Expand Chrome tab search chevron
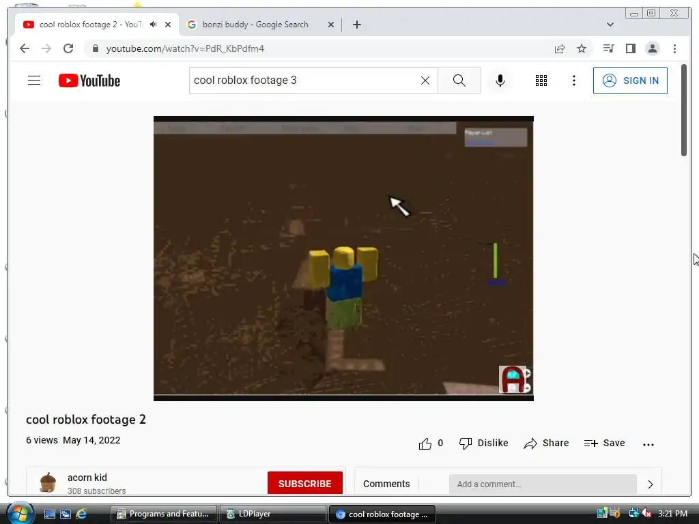 pos(610,25)
